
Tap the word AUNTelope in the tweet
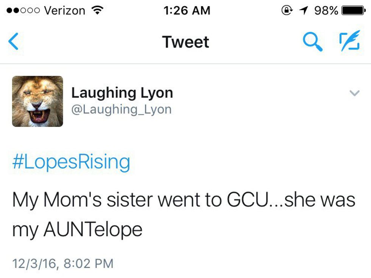click(93, 229)
